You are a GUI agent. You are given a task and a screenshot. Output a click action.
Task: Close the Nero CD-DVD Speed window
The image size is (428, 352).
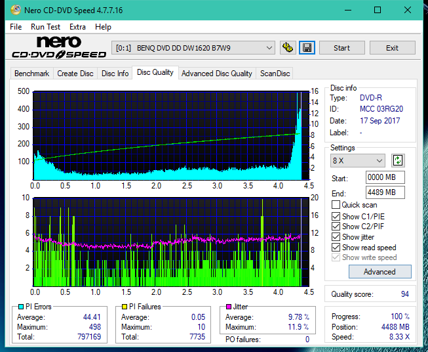[x=408, y=10]
